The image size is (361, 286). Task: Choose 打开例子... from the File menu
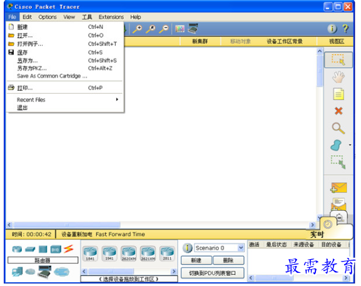click(x=65, y=44)
